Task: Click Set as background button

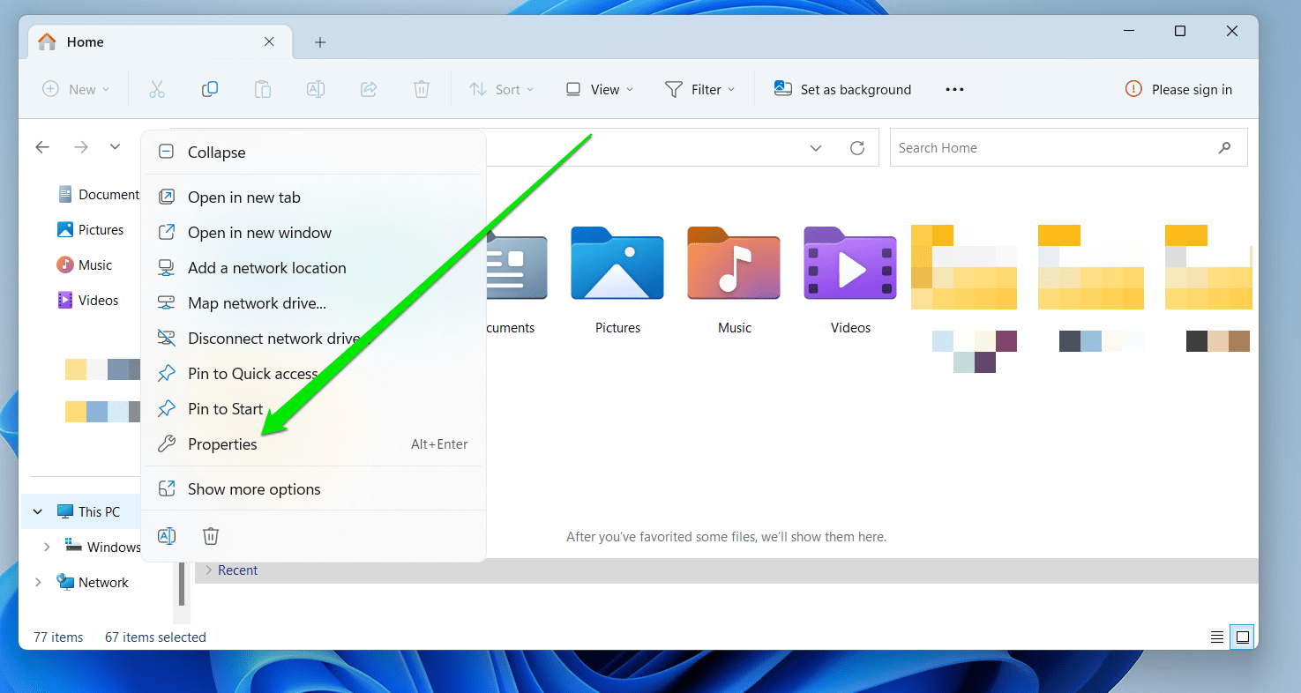Action: 842,89
